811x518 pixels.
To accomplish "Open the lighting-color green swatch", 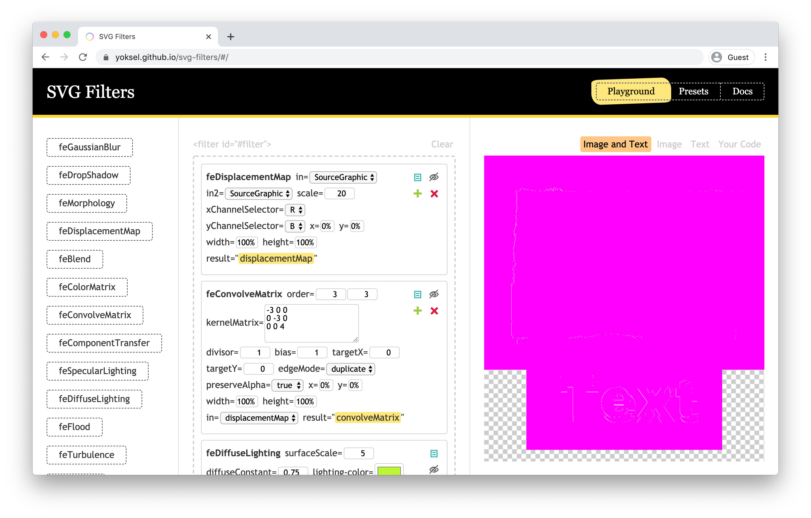I will [389, 471].
